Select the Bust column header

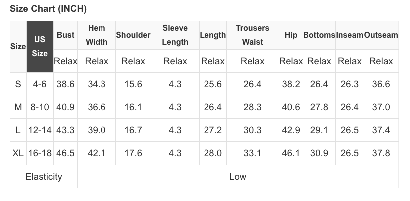pos(65,35)
